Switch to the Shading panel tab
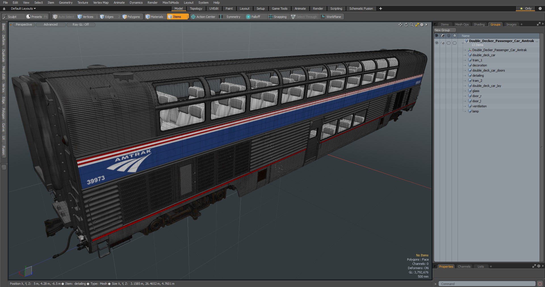The height and width of the screenshot is (287, 545). [479, 24]
